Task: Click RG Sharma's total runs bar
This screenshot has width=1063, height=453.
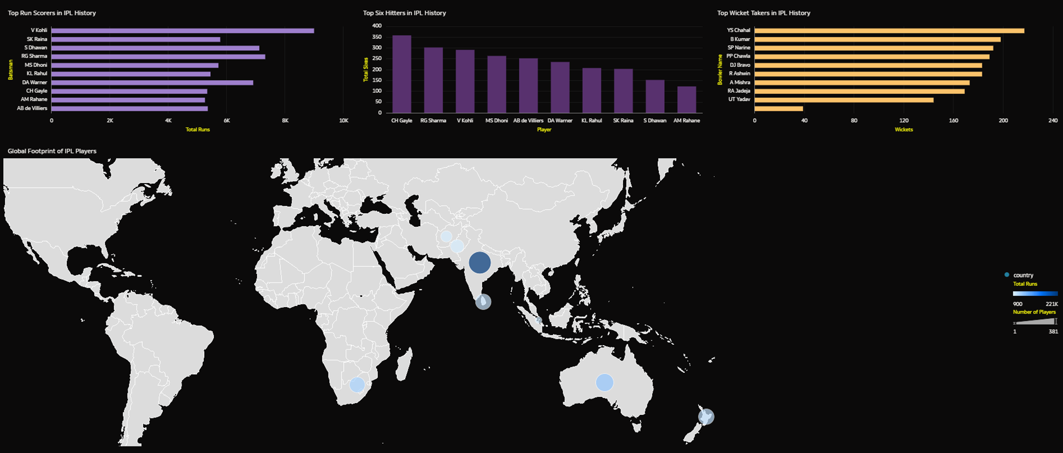Action: 158,57
